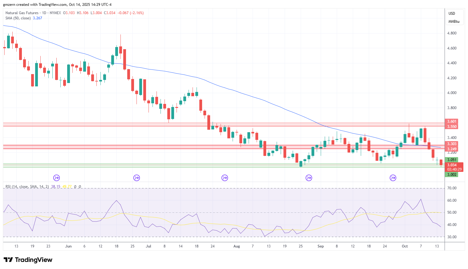
Task: Click the gmzern attribution text at the top
Action: coord(57,5)
